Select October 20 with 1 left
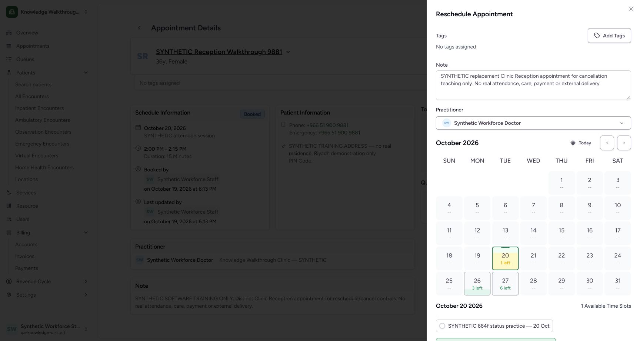The height and width of the screenshot is (341, 640). click(x=505, y=258)
